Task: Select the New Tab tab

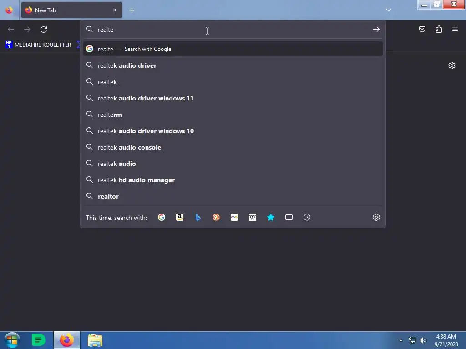Action: pyautogui.click(x=71, y=10)
